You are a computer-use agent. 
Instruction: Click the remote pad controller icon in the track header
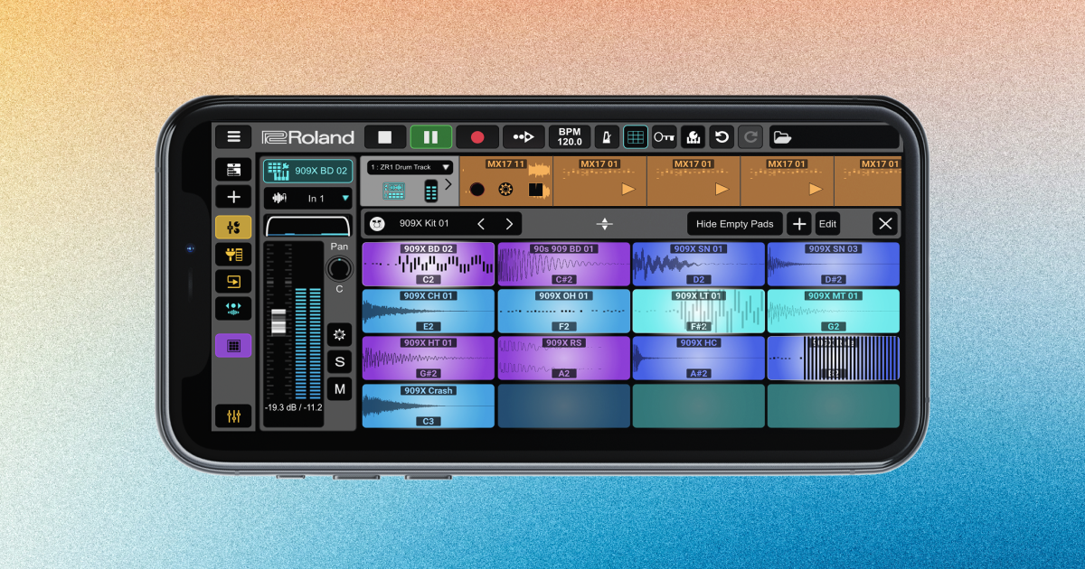431,191
